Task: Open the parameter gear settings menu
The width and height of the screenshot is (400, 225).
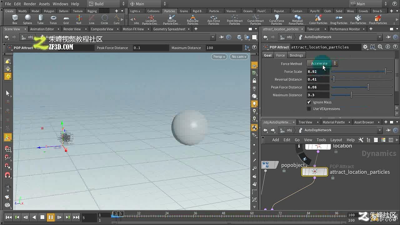Action: [x=365, y=47]
